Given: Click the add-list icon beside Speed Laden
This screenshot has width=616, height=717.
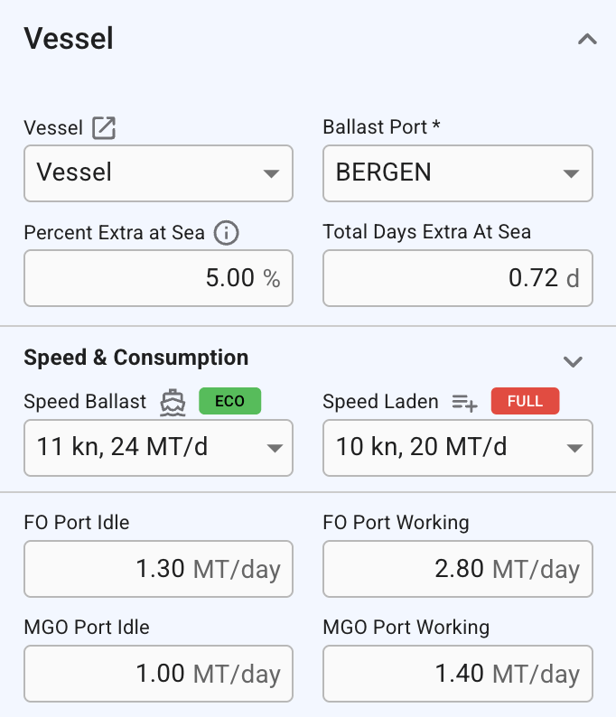Looking at the screenshot, I should click(464, 403).
